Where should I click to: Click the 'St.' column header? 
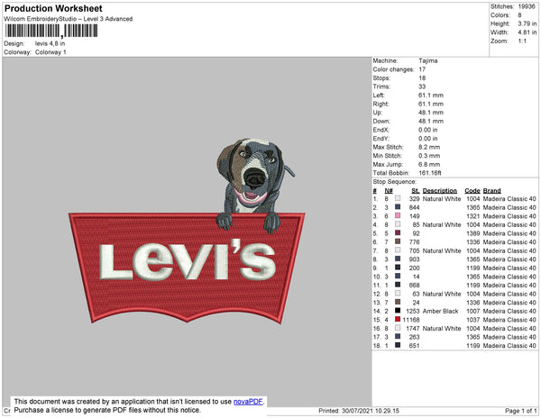point(416,191)
